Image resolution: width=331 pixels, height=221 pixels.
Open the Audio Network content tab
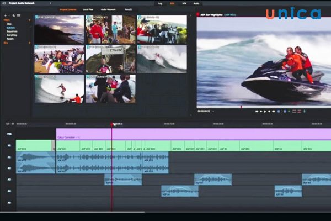pyautogui.click(x=108, y=10)
